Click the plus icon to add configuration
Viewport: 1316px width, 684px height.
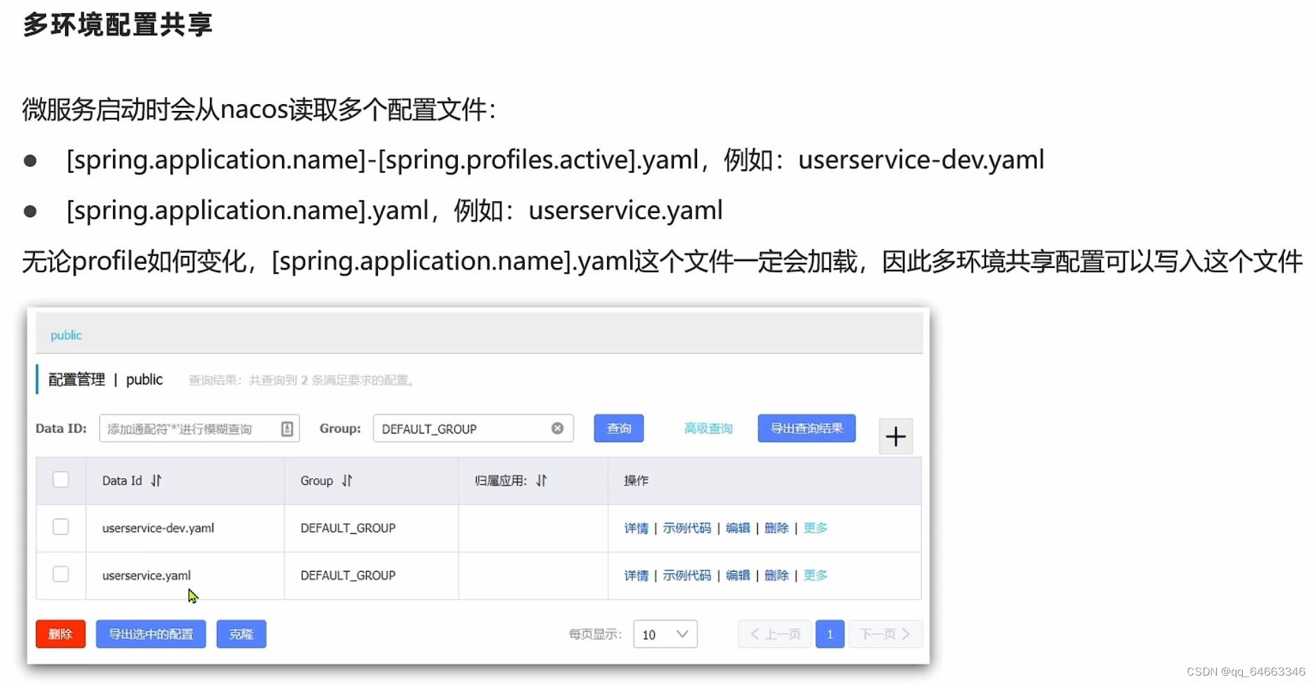click(x=895, y=437)
